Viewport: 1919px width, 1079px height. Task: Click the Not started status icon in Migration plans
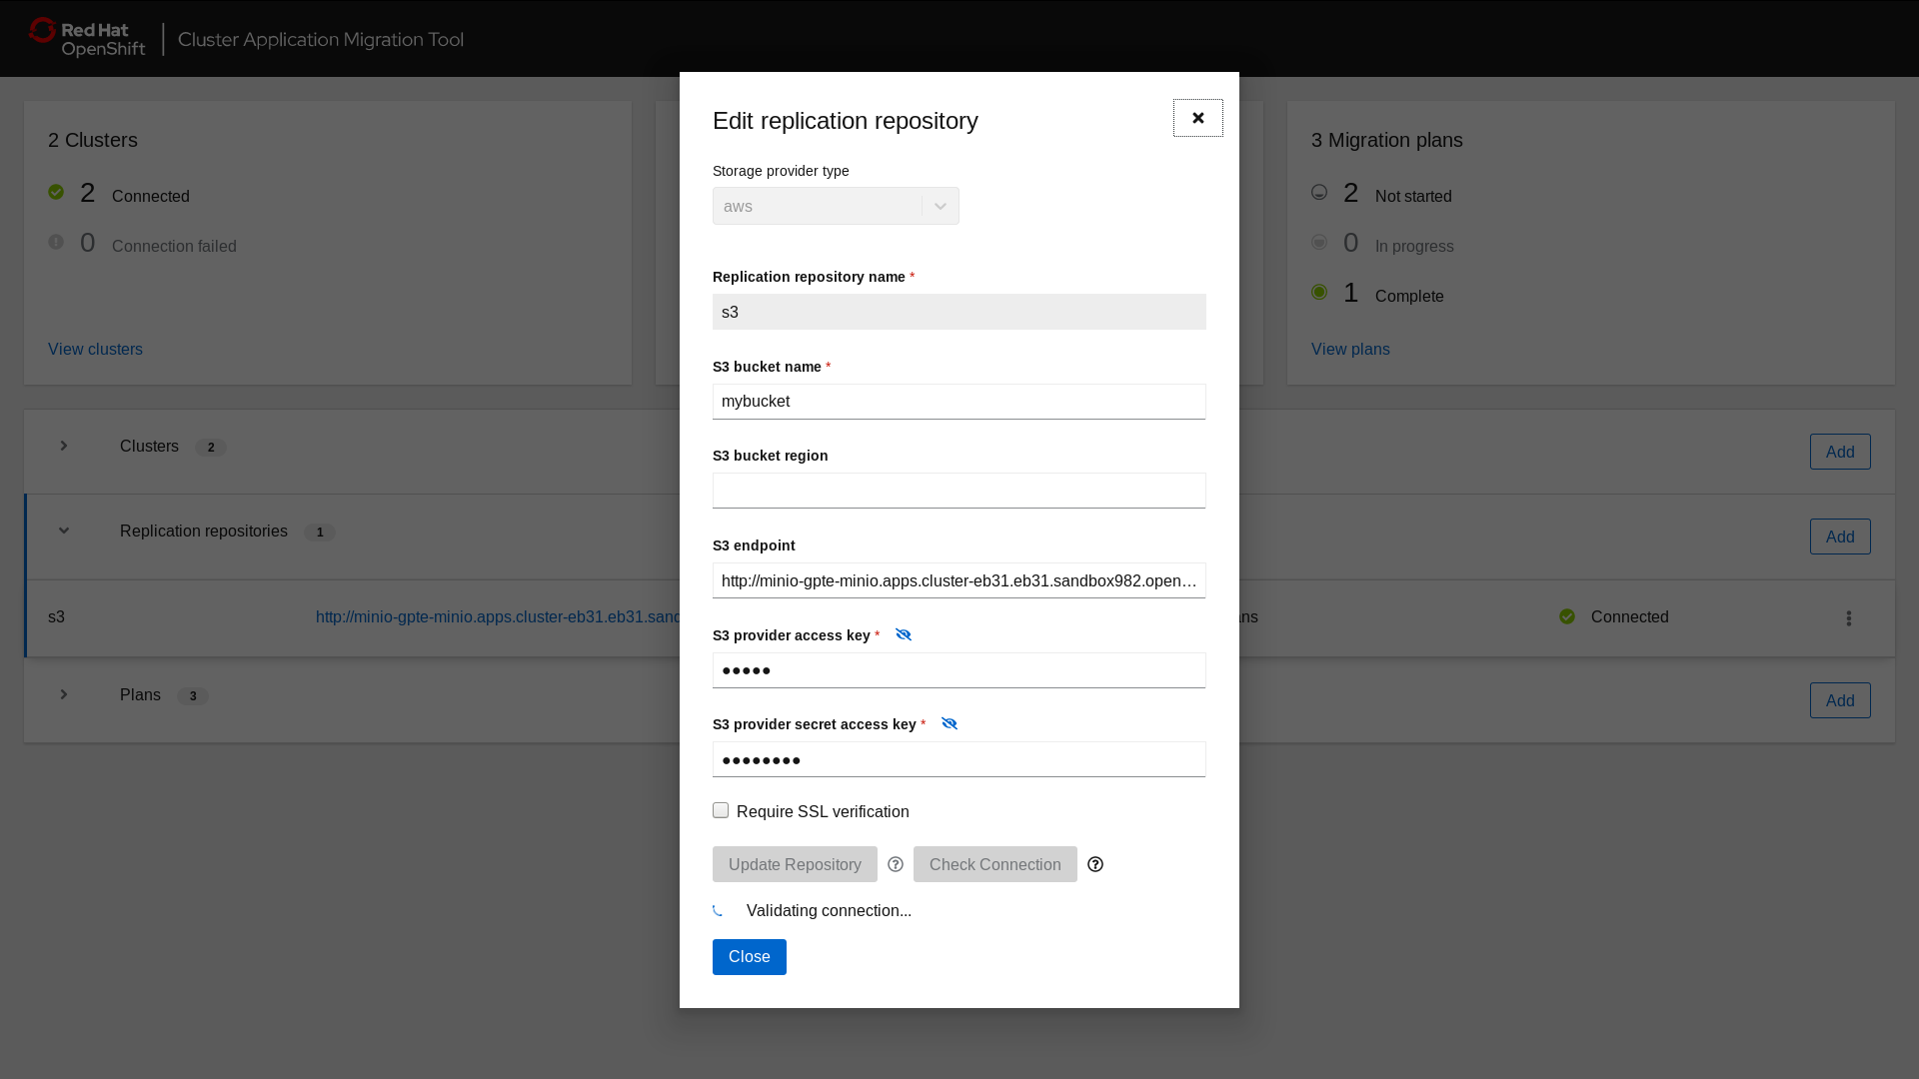(1319, 192)
